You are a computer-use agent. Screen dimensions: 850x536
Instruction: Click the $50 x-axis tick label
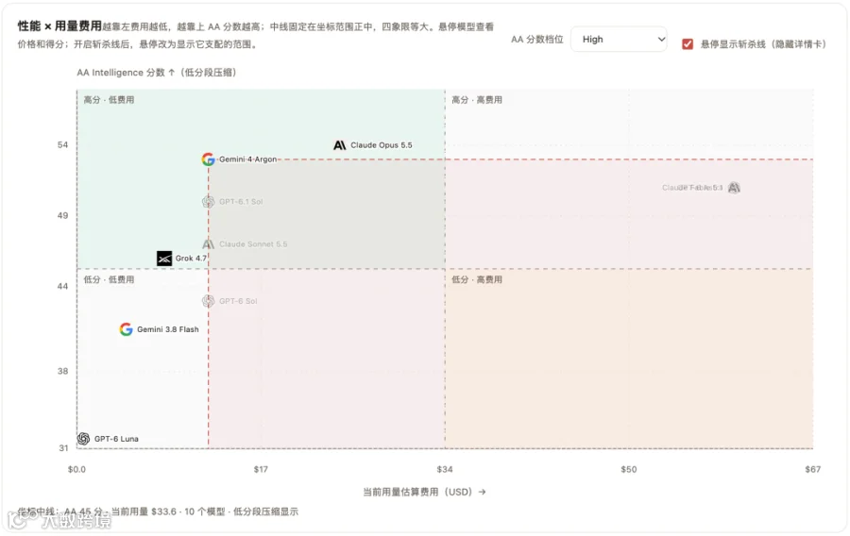(629, 469)
